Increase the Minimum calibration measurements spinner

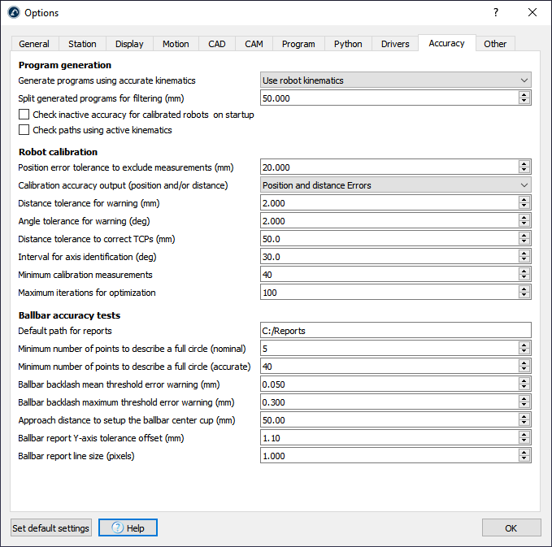[x=524, y=271]
